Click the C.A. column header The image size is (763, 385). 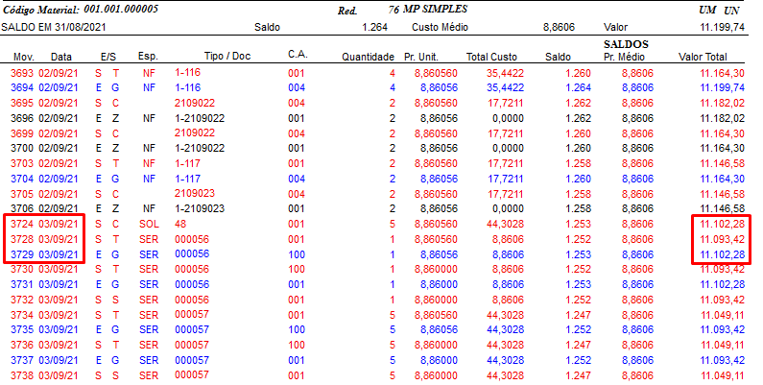click(298, 55)
